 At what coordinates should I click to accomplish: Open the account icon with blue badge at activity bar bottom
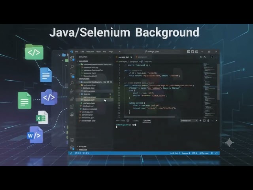point(72,147)
